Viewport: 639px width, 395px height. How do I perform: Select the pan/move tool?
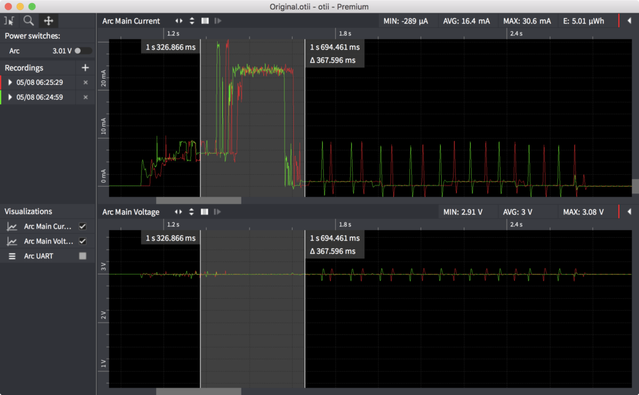coord(48,21)
